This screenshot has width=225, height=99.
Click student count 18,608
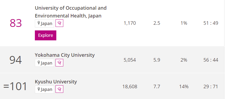point(130,87)
